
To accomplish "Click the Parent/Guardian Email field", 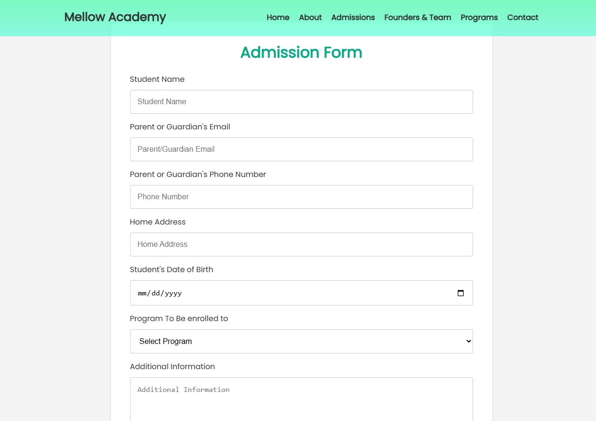I will click(x=301, y=149).
